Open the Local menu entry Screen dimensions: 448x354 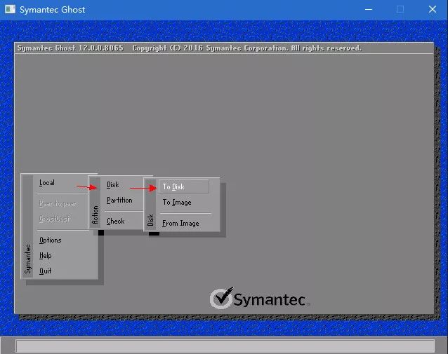coord(47,183)
